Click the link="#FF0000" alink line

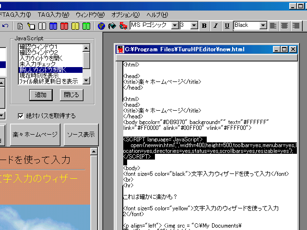point(188,128)
